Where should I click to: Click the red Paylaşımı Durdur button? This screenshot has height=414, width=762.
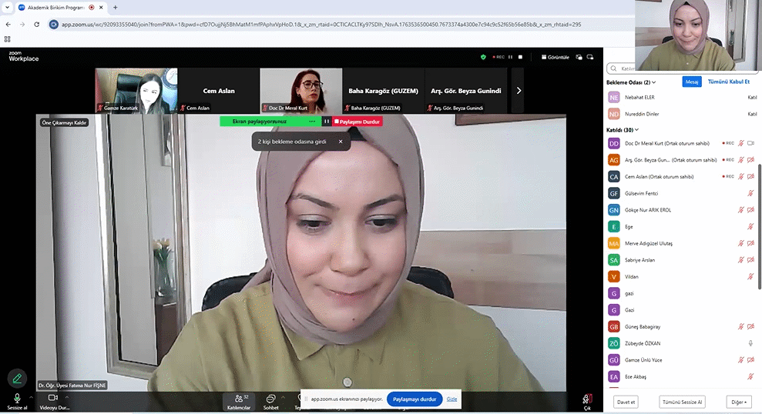coord(358,122)
